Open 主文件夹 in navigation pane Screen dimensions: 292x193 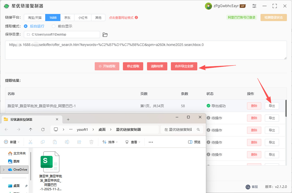tap(17, 153)
